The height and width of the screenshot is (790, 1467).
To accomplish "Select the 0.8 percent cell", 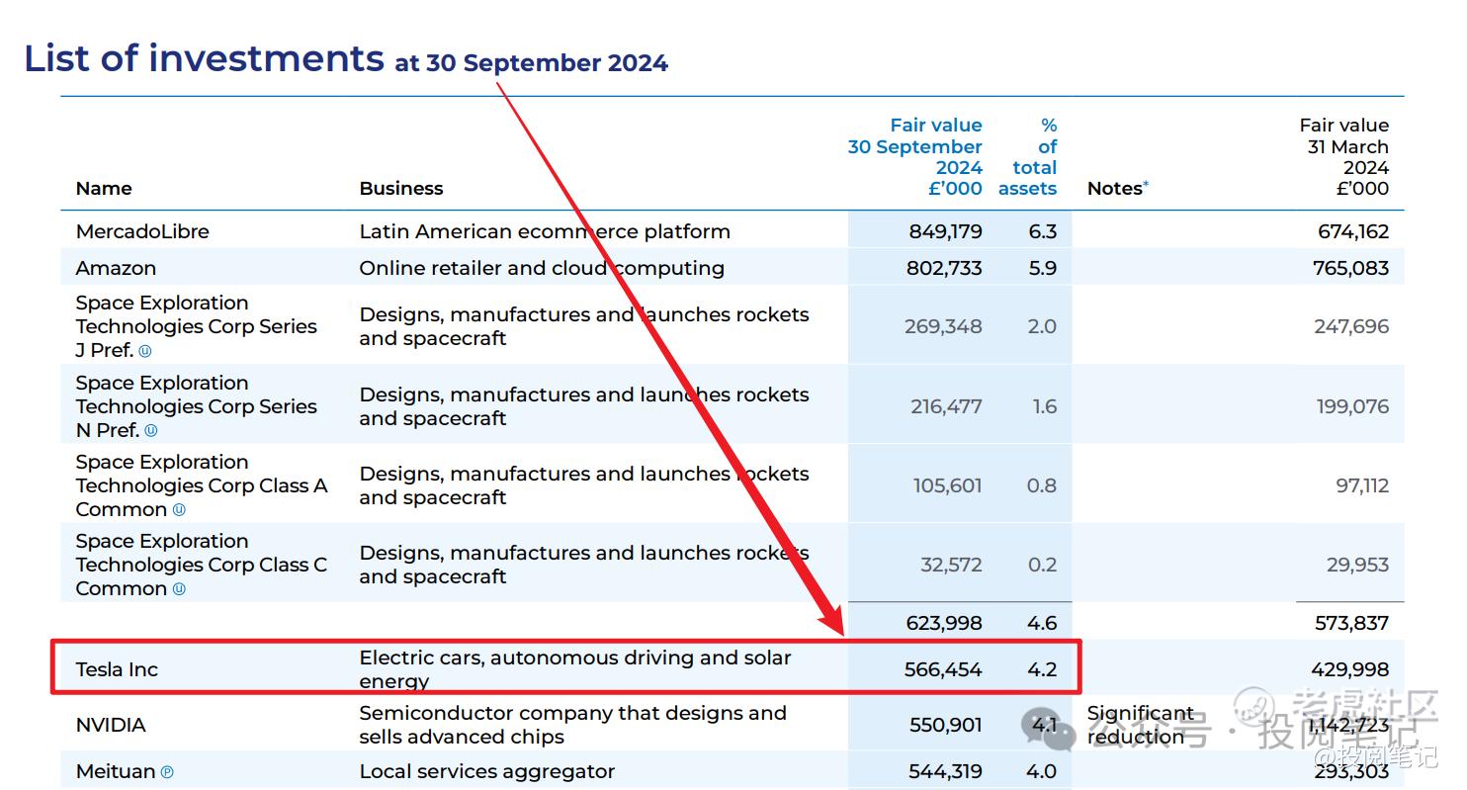I will (1042, 485).
